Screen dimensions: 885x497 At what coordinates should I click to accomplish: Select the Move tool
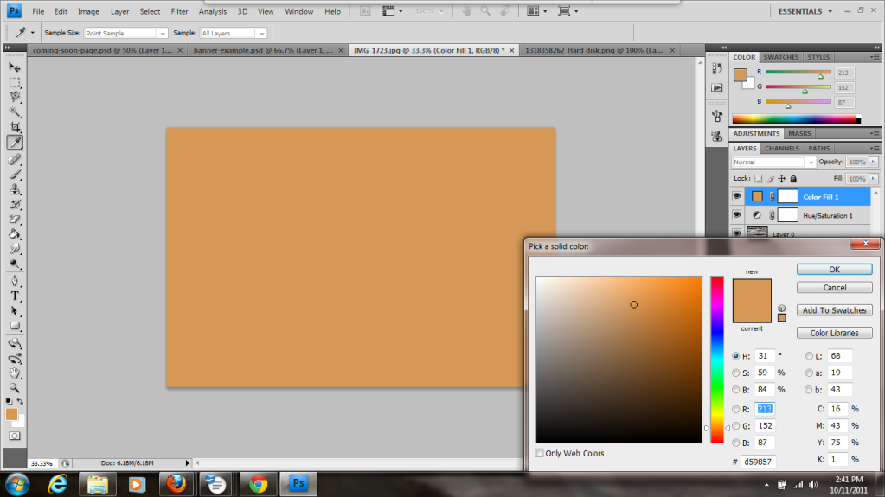[15, 67]
